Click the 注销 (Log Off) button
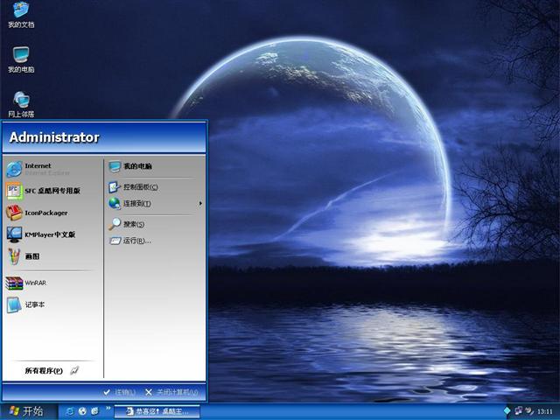560x420 pixels. tap(120, 392)
